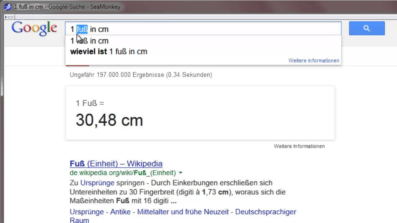This screenshot has height=223, width=397.
Task: Open the "Ursprünge" sitelink before "Antike"
Action: pyautogui.click(x=87, y=212)
